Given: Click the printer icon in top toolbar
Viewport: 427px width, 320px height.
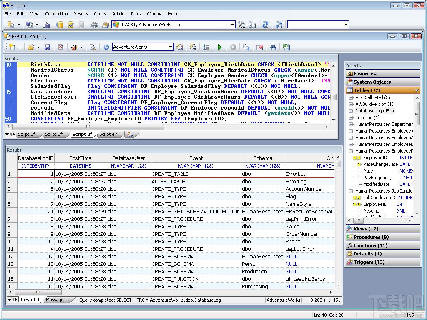Looking at the screenshot, I should [95, 25].
